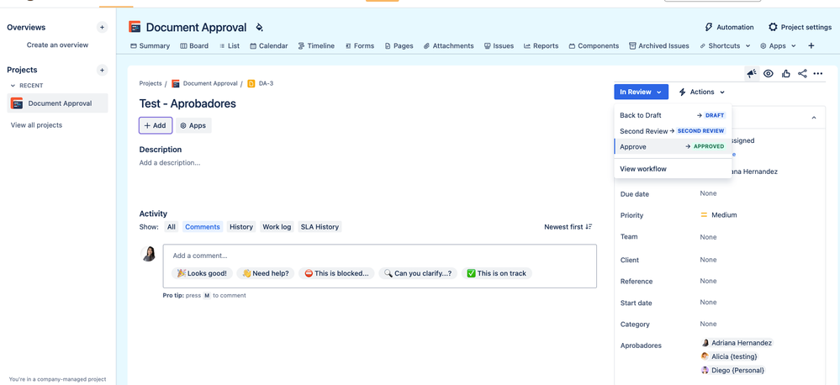Viewport: 840px width, 385px height.
Task: Open the Components tab
Action: [x=594, y=46]
